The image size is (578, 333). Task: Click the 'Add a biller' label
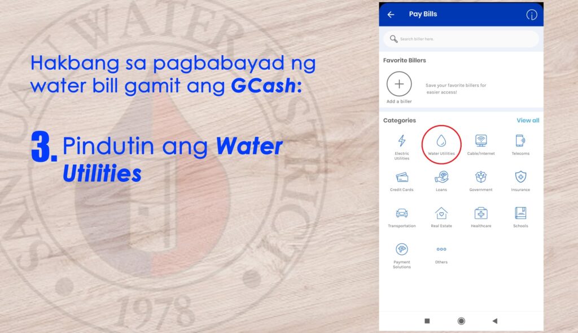pyautogui.click(x=399, y=101)
